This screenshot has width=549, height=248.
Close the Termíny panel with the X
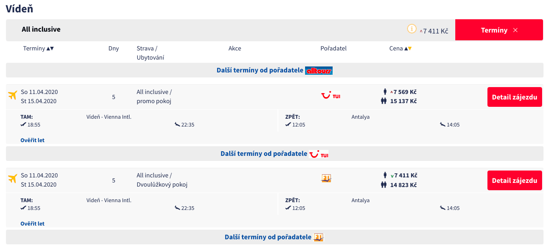[515, 30]
